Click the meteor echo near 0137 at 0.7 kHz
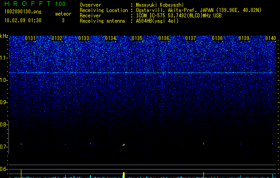The image size is (280, 178). (203, 144)
